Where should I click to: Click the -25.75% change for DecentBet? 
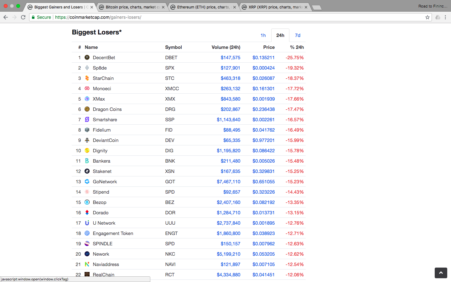point(295,58)
